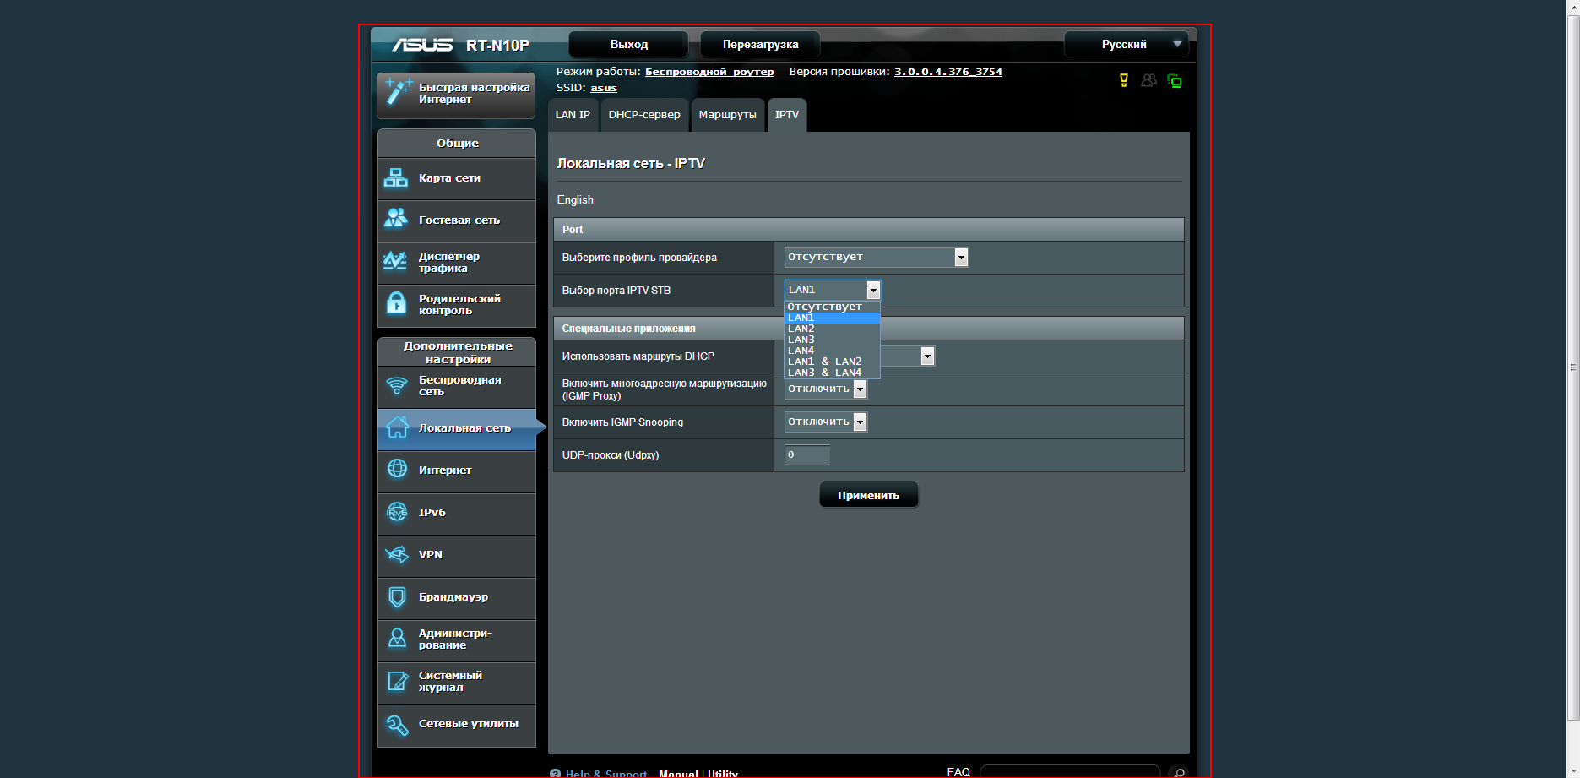The height and width of the screenshot is (778, 1580).
Task: Click the VPN sidebar icon
Action: (397, 555)
